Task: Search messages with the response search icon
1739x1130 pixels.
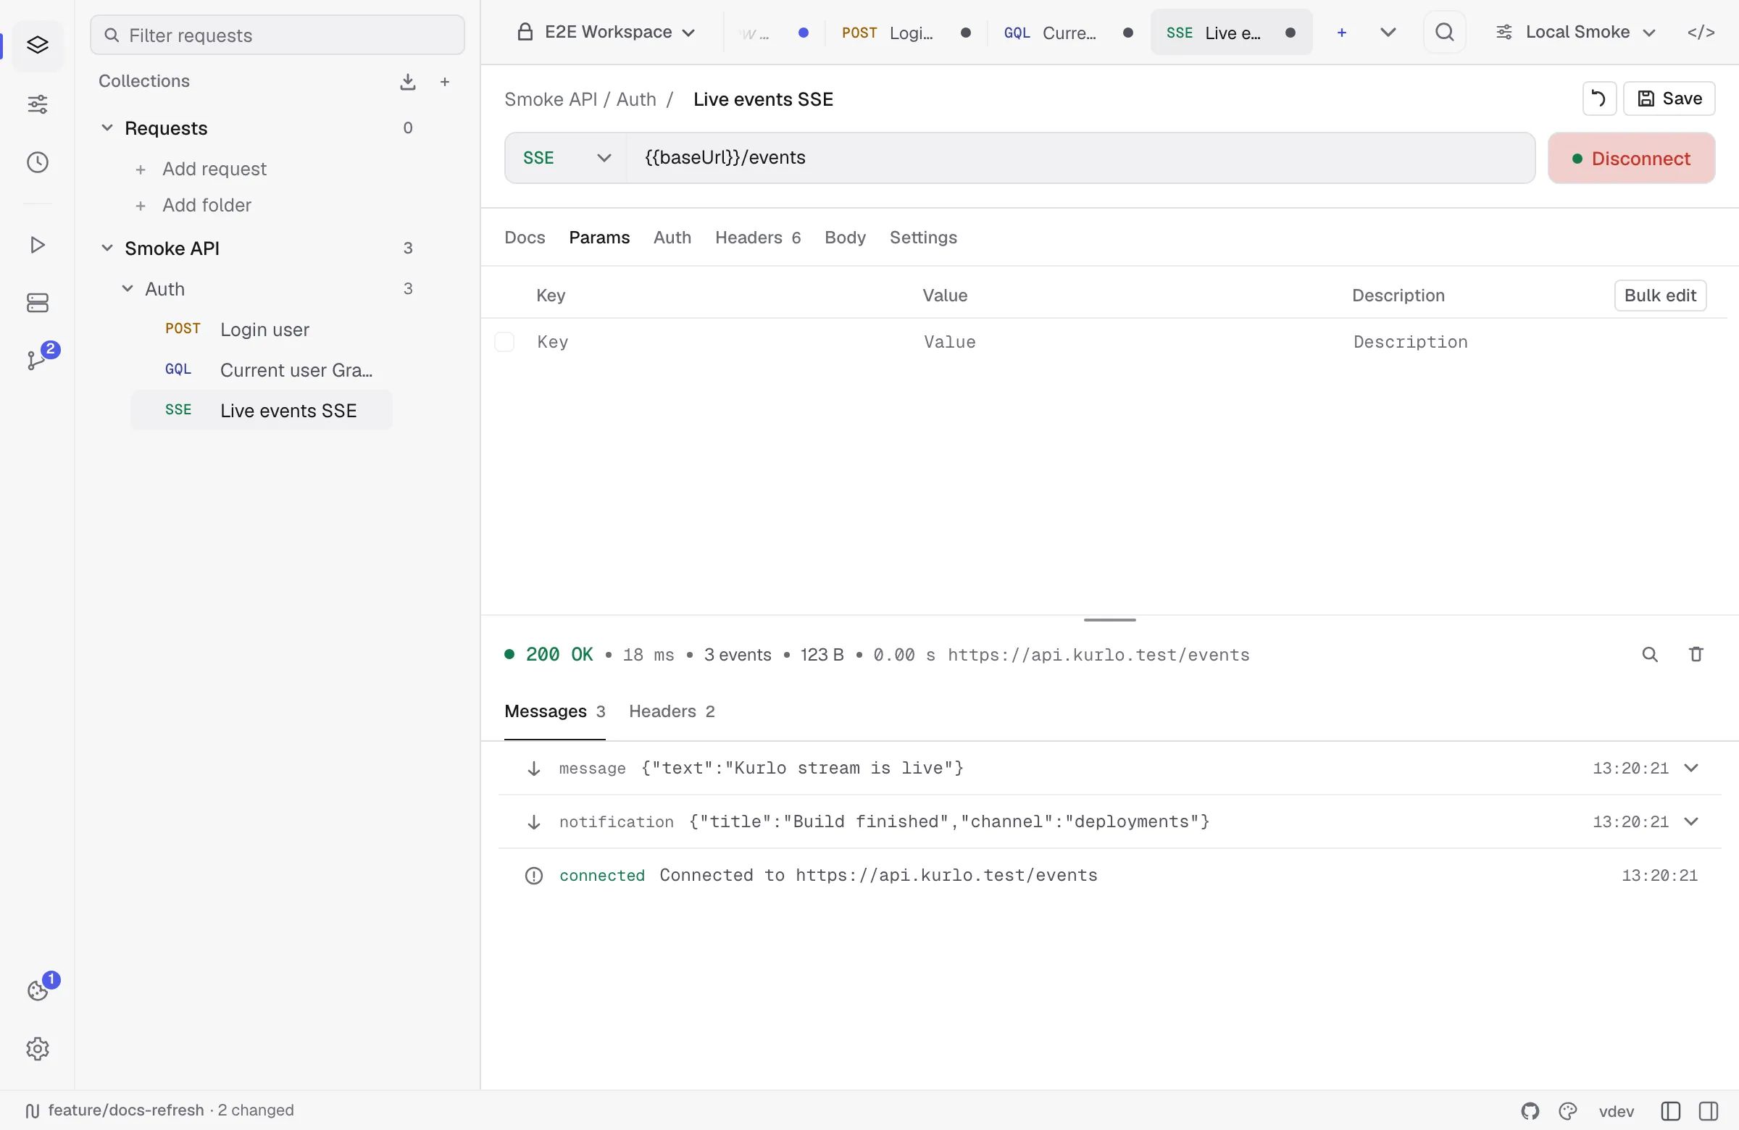Action: (x=1649, y=655)
